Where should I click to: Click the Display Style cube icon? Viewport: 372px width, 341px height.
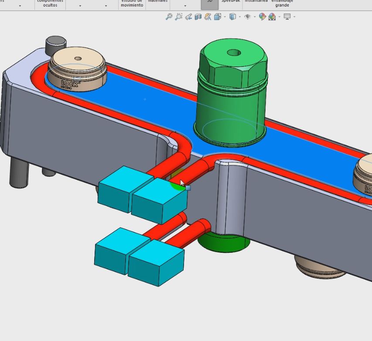[x=232, y=17]
